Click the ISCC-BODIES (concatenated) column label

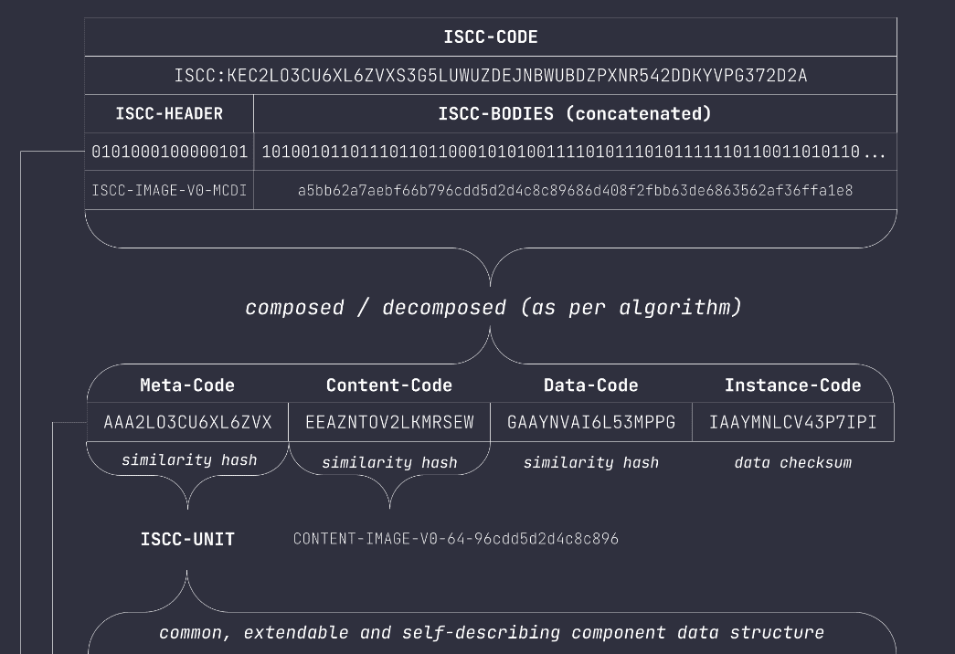click(x=575, y=114)
